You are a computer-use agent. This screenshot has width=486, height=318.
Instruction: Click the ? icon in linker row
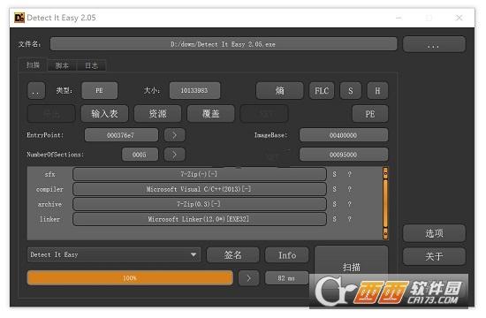click(349, 219)
